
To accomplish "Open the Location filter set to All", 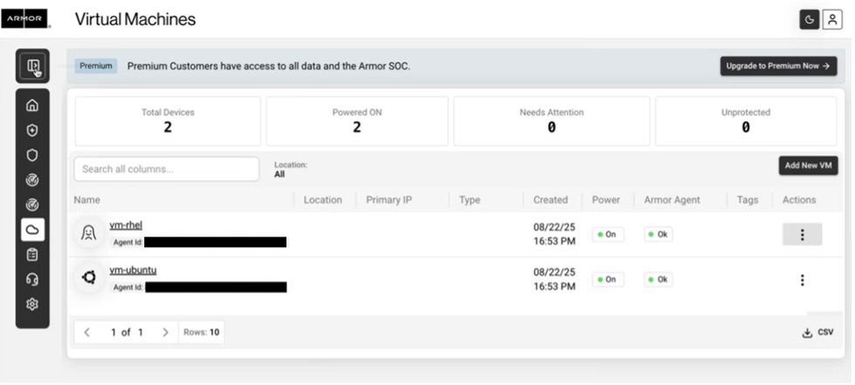I will point(290,169).
